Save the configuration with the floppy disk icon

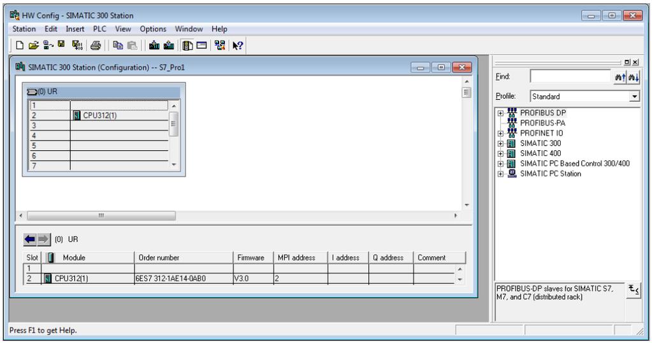pos(61,44)
